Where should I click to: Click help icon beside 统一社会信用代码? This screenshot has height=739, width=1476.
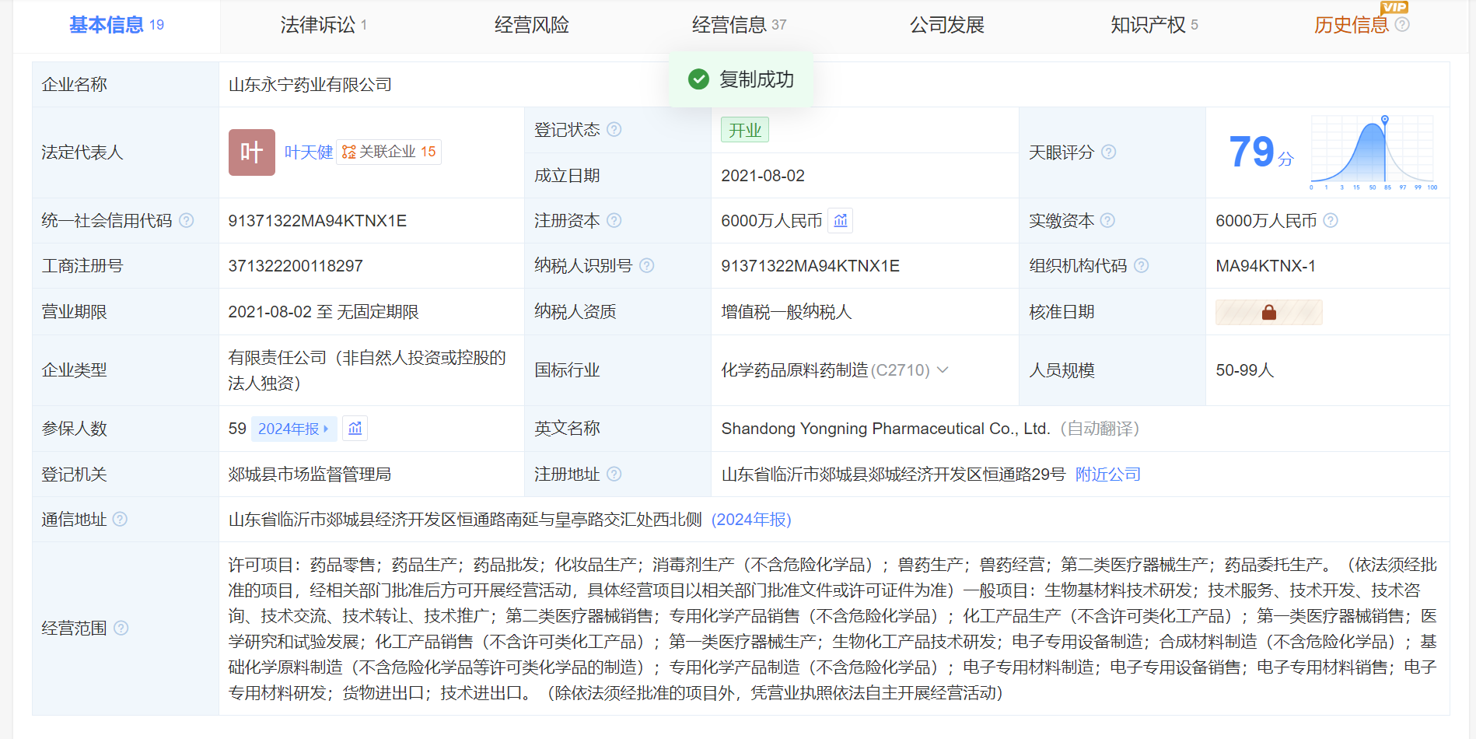coord(187,220)
